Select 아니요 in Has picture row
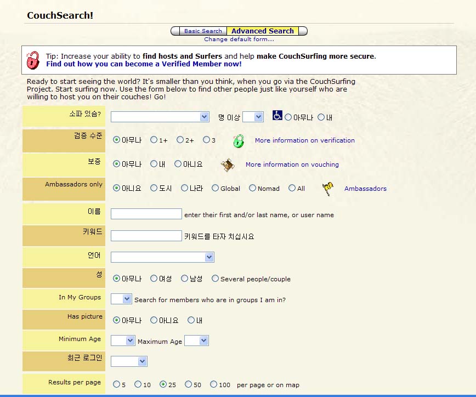Viewport: 476px width, 397px height. pyautogui.click(x=154, y=320)
